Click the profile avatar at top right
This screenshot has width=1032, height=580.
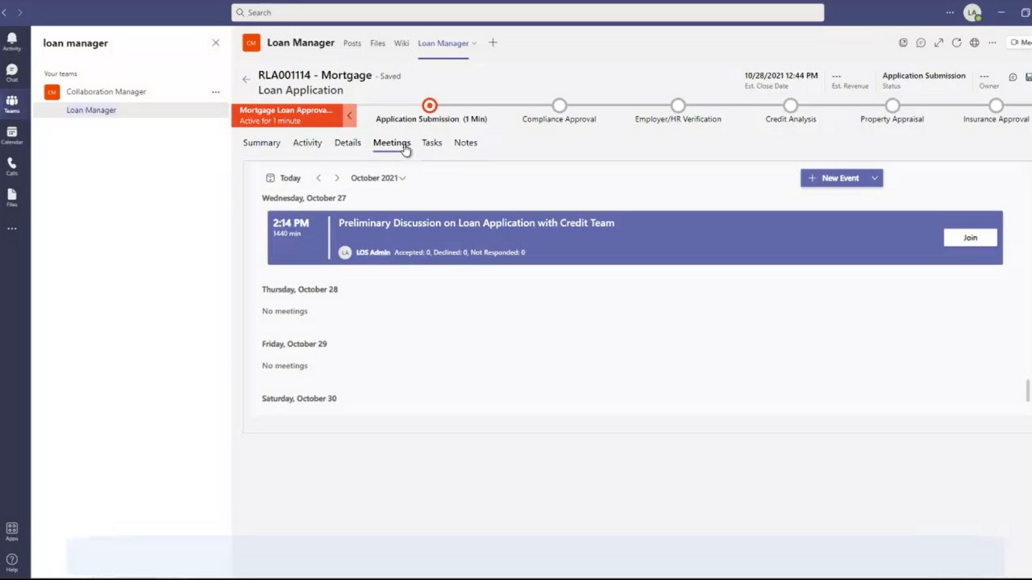click(973, 13)
